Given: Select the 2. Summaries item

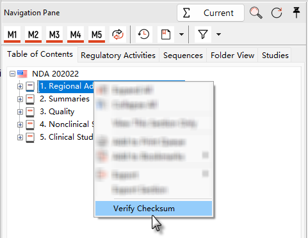Looking at the screenshot, I should [x=65, y=99].
